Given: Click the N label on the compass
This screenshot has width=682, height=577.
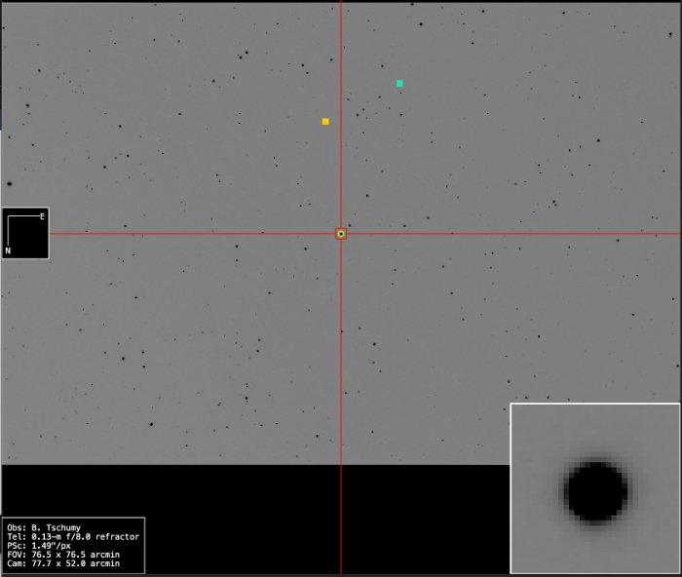Looking at the screenshot, I should pyautogui.click(x=8, y=250).
